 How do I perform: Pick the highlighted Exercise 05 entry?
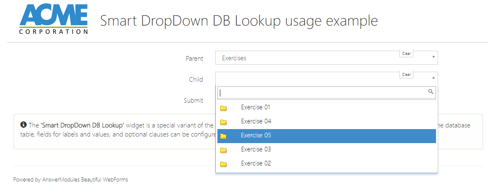tap(256, 135)
